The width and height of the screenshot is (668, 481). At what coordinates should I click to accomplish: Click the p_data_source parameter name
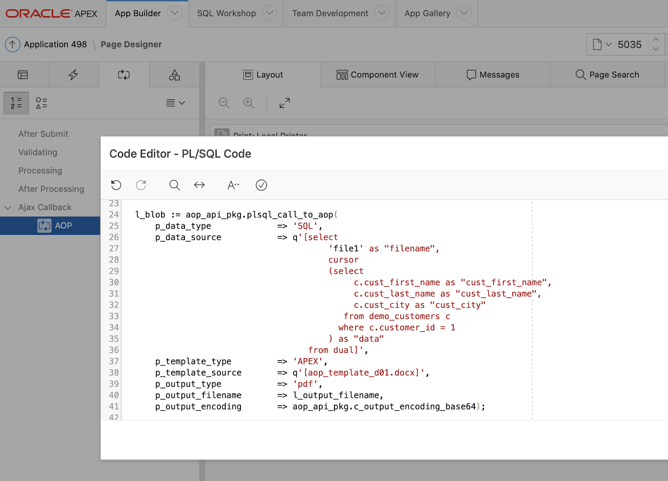coord(188,237)
